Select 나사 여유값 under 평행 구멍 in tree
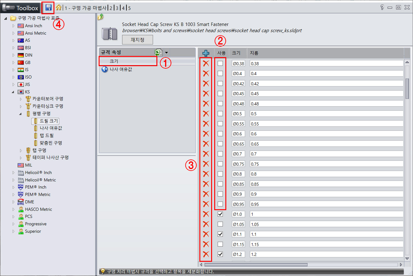Image resolution: width=413 pixels, height=276 pixels. (51, 128)
